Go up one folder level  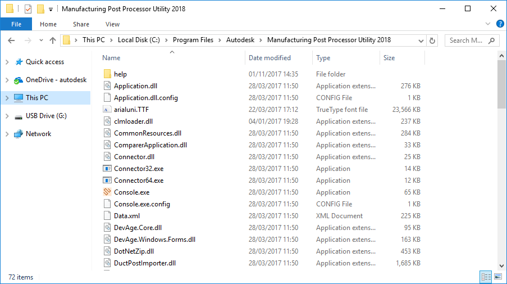pos(53,40)
